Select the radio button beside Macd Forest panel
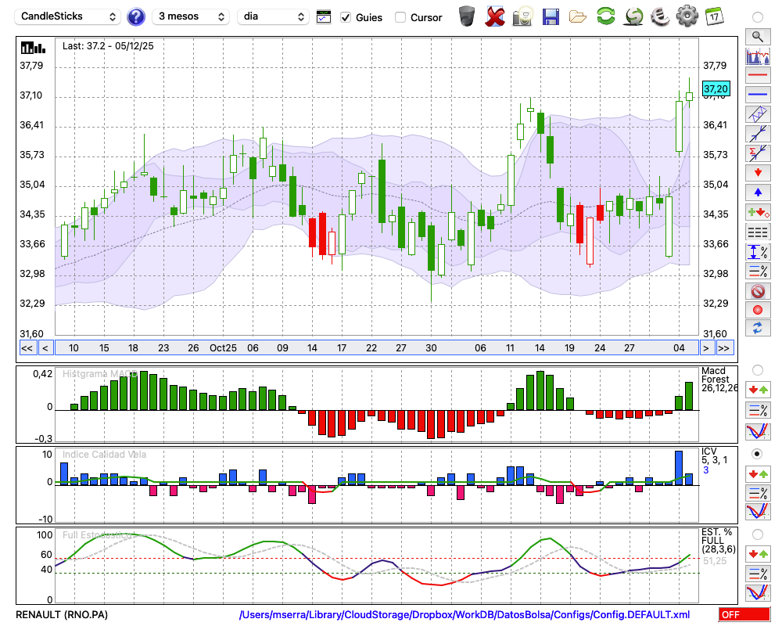 coord(757,369)
